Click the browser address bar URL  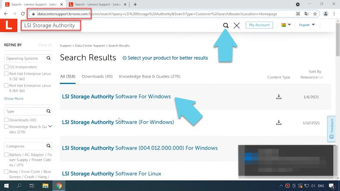point(157,14)
